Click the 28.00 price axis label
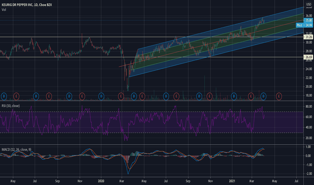 point(309,51)
